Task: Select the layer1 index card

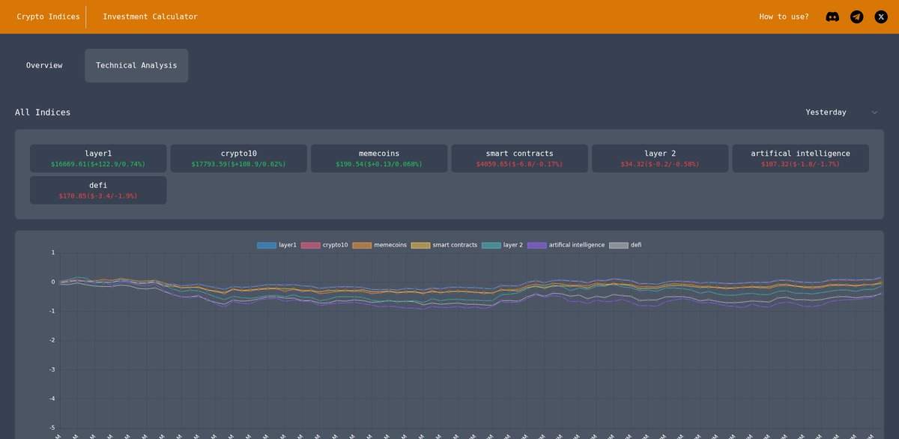Action: click(x=98, y=158)
